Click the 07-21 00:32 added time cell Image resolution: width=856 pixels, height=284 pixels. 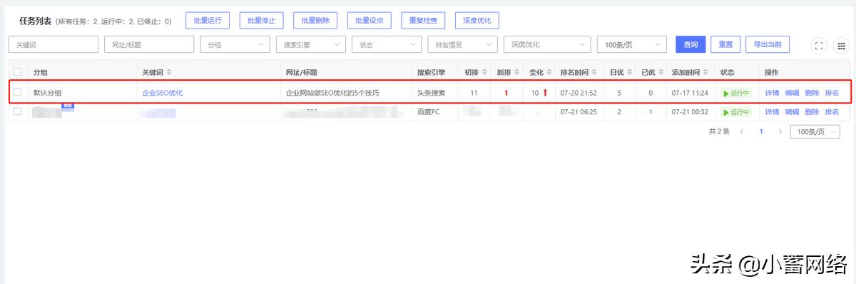click(690, 112)
